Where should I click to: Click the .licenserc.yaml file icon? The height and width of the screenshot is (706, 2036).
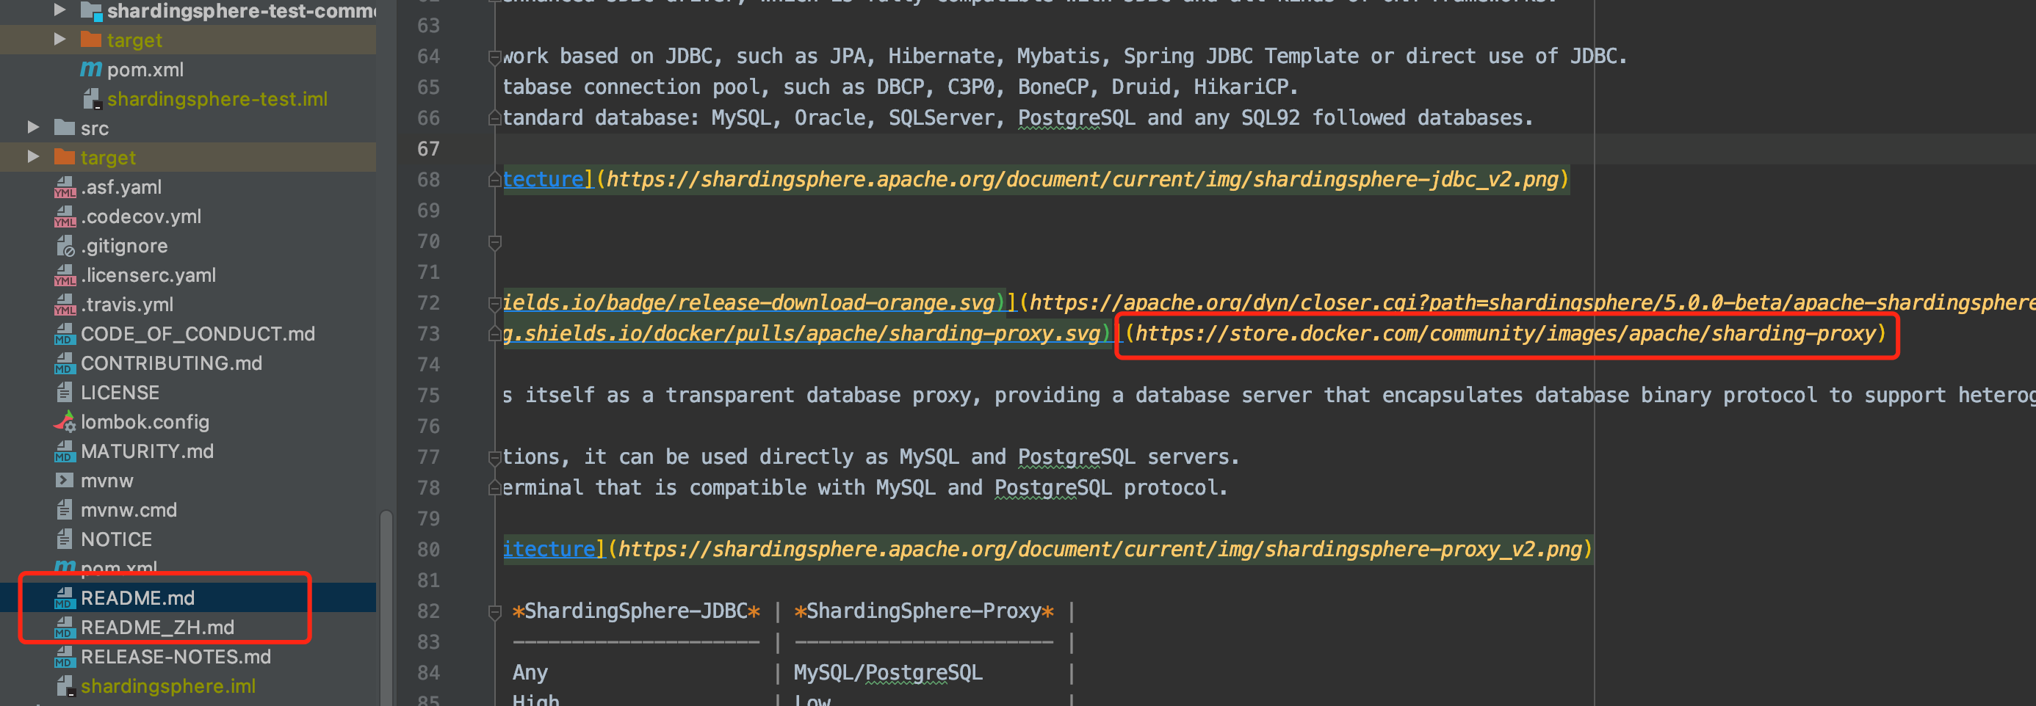click(65, 274)
